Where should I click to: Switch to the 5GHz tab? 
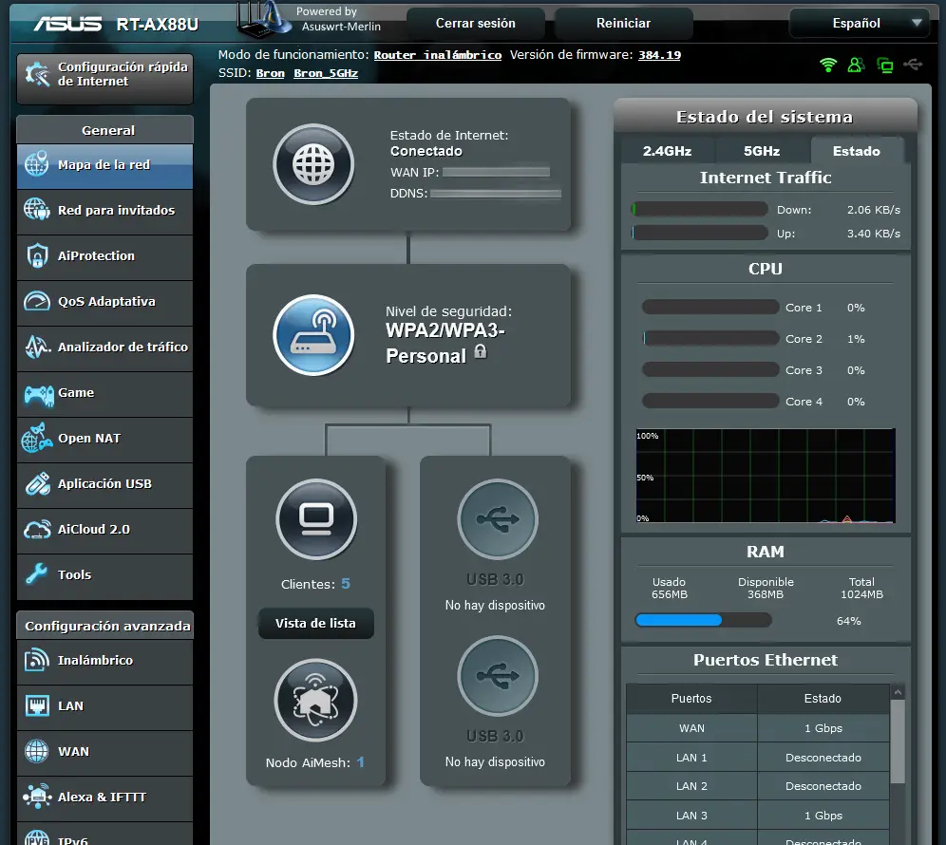[x=762, y=151]
